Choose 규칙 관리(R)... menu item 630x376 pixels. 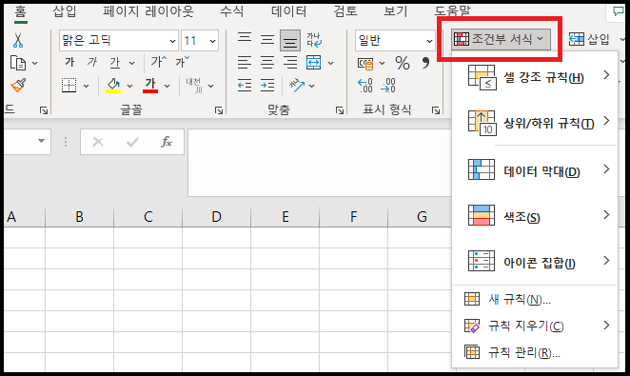tap(535, 353)
